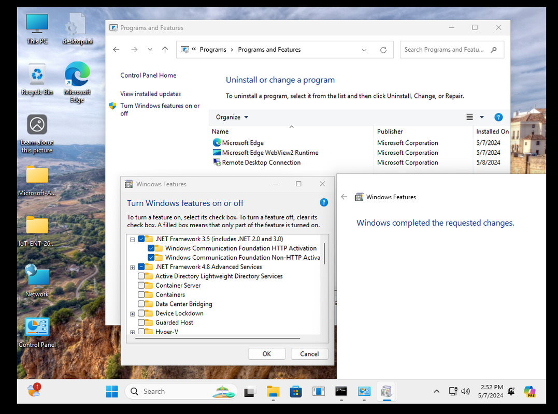Open the Microsoft-A... desktop folder
558x414 pixels.
37,181
